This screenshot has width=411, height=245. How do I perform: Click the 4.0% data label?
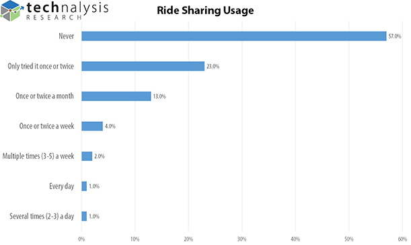(110, 127)
